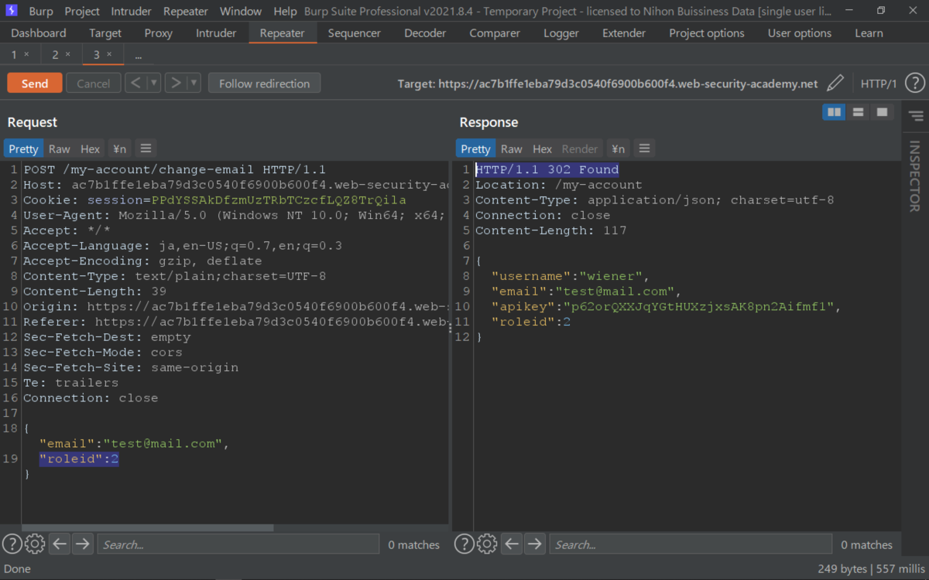Open Response hamburger options menu
Screen dimensions: 929x580
click(x=644, y=148)
